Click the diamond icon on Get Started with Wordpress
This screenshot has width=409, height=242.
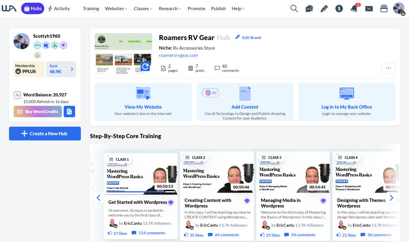coord(171,202)
